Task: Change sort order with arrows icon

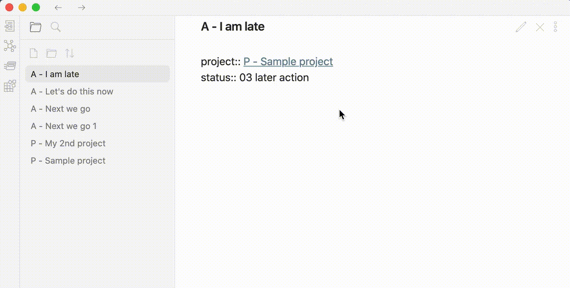Action: (x=69, y=53)
